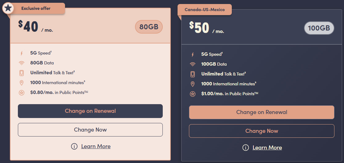The image size is (344, 163).
Task: Click the lightning 5G Speed icon in $50 plan
Action: [193, 55]
